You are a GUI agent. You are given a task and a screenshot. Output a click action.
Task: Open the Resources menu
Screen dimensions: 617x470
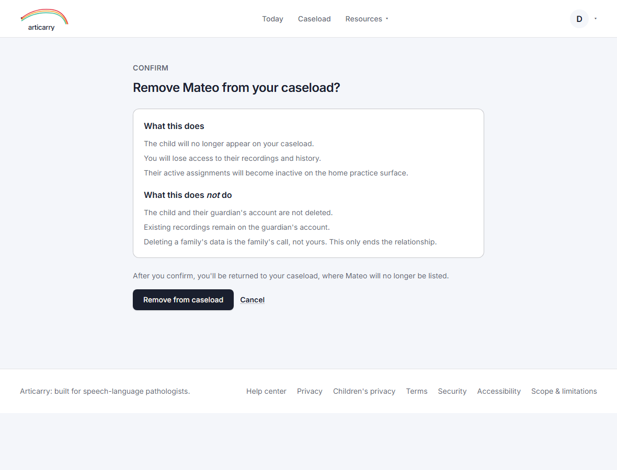[x=367, y=19]
